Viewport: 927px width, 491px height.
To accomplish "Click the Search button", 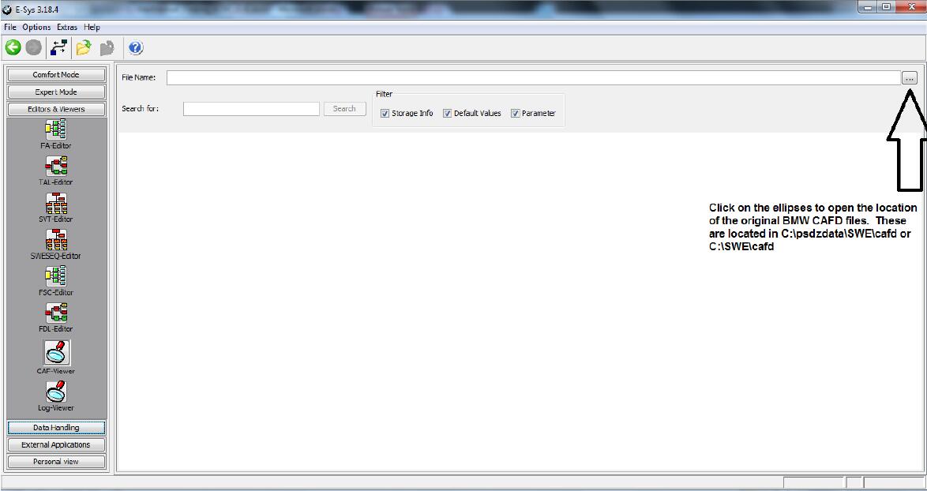I will coord(345,109).
